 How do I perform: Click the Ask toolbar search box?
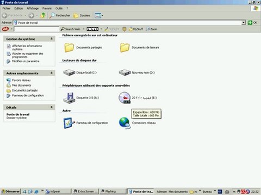pyautogui.click(x=36, y=29)
